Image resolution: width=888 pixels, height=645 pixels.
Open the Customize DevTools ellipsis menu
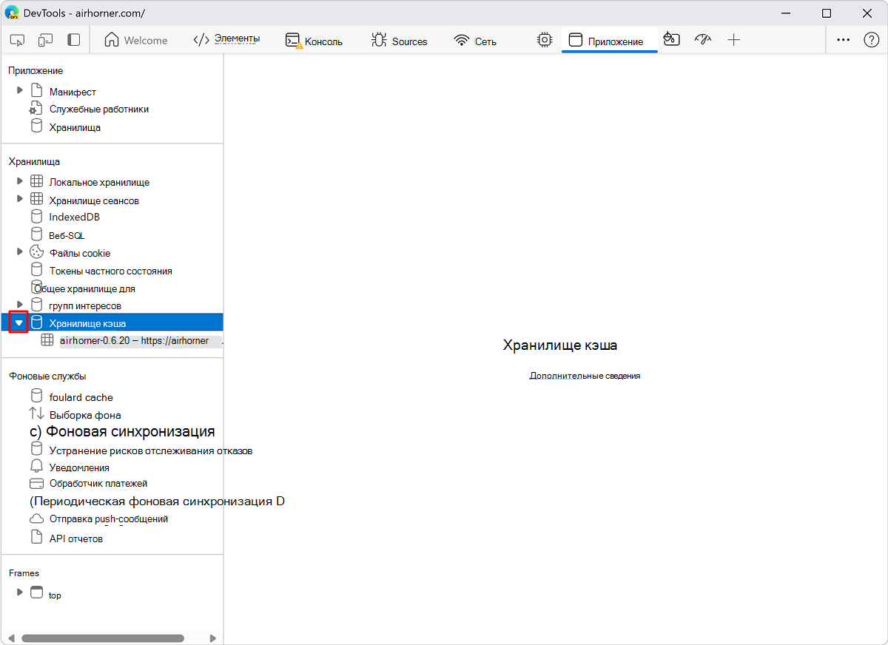point(843,40)
